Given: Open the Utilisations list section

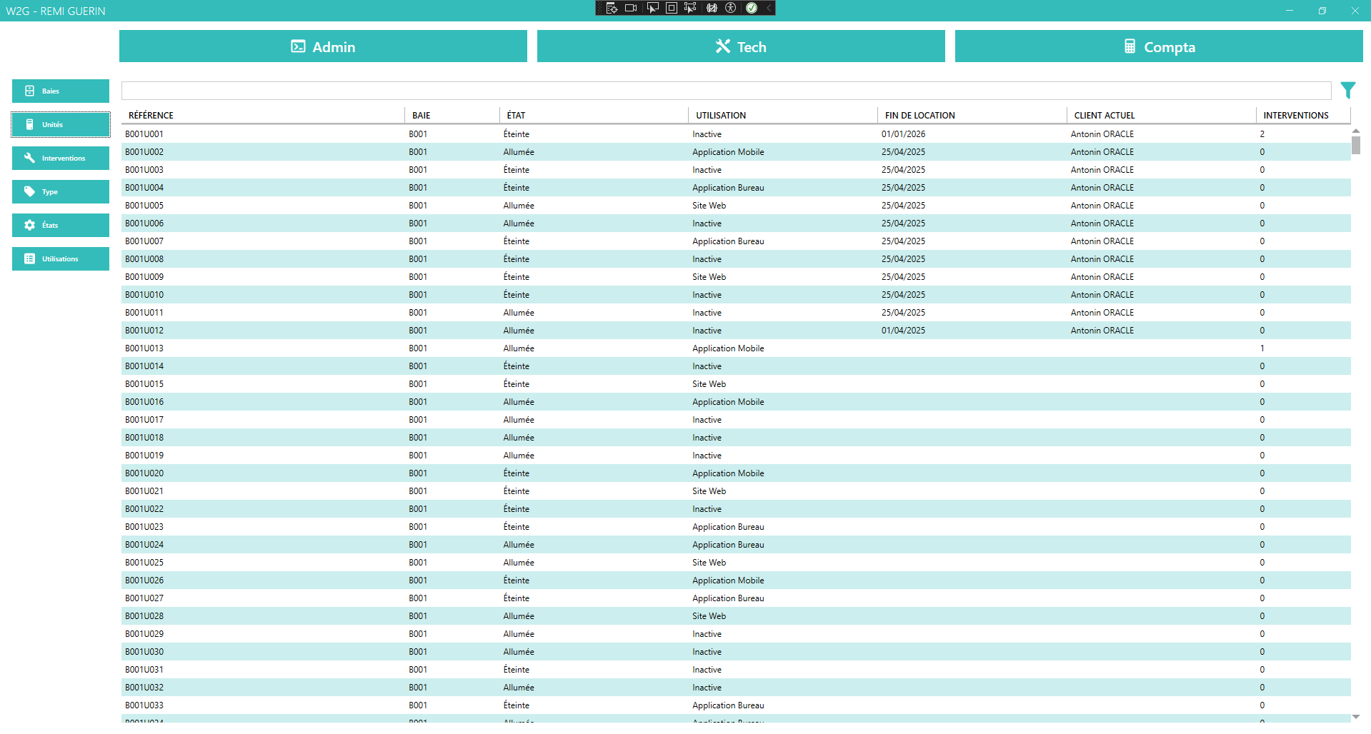Looking at the screenshot, I should coord(61,258).
